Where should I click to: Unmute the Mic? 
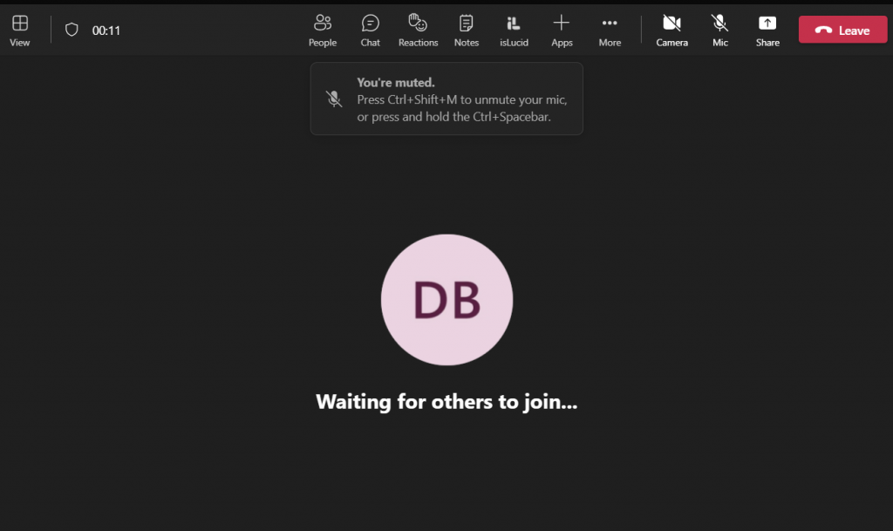(x=719, y=31)
